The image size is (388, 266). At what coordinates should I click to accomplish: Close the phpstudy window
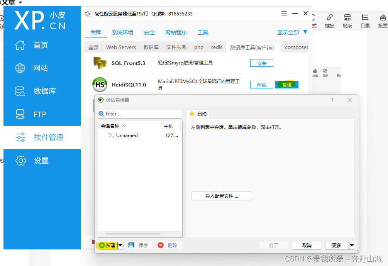point(306,14)
